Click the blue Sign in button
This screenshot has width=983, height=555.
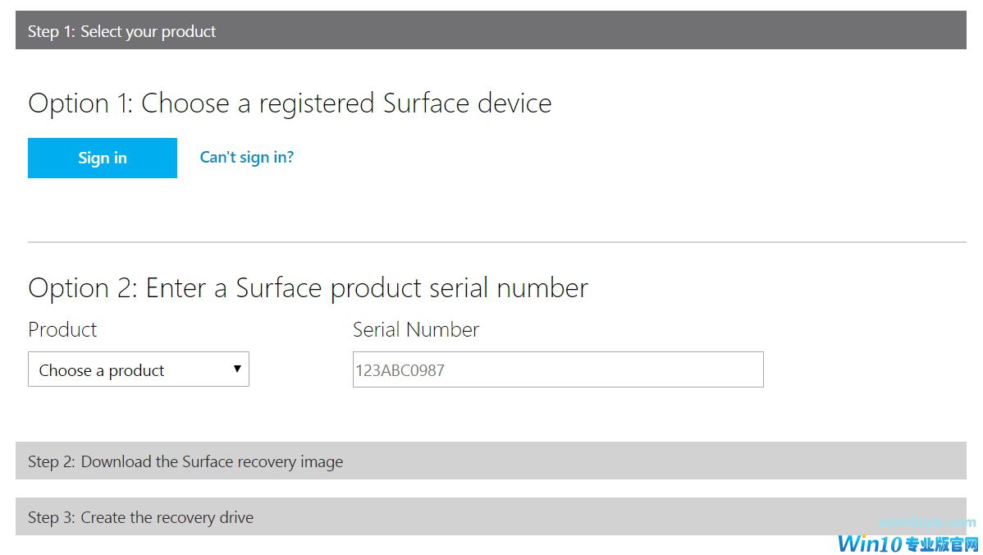click(103, 158)
